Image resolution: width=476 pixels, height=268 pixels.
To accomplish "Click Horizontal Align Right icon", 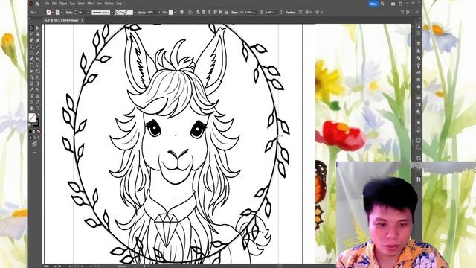I will pos(208,12).
